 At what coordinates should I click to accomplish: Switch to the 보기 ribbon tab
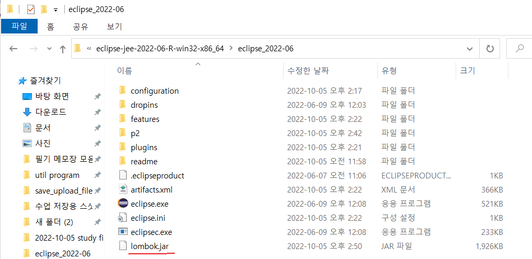115,27
